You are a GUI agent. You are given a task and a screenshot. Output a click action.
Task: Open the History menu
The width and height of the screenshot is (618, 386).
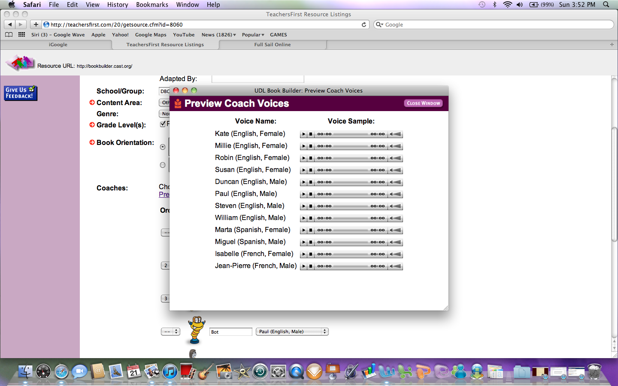point(118,5)
